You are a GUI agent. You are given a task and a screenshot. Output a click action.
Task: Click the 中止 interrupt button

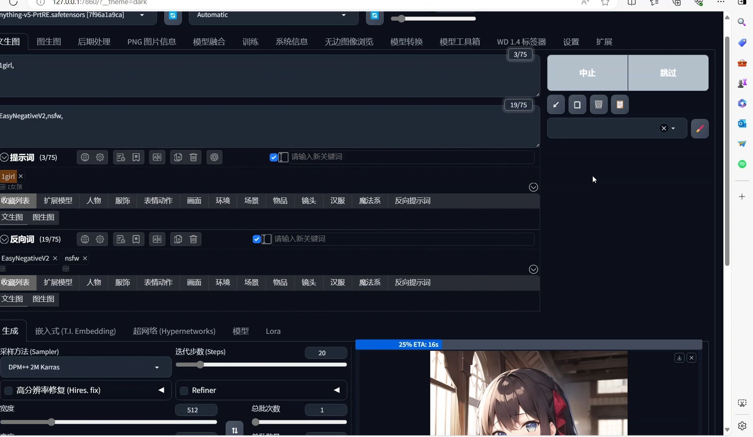coord(587,73)
